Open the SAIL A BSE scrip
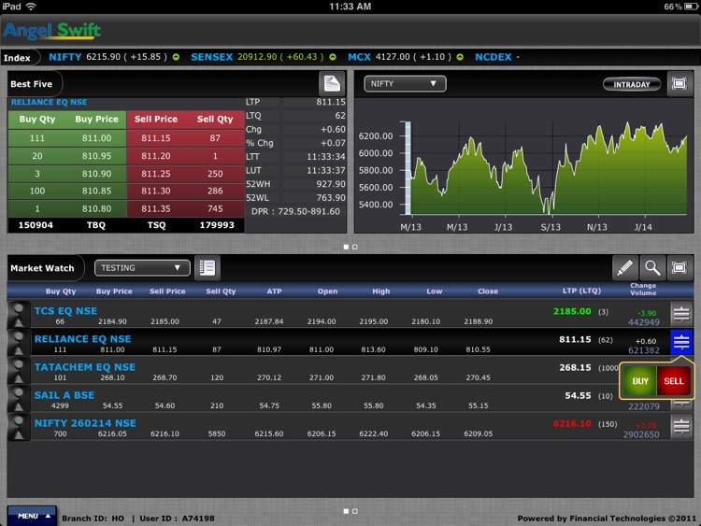The height and width of the screenshot is (526, 701). click(x=64, y=395)
